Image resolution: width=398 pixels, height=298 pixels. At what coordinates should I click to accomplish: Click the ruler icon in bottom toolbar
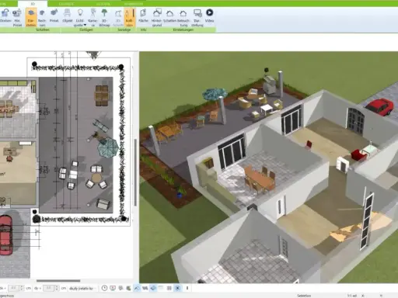161,288
